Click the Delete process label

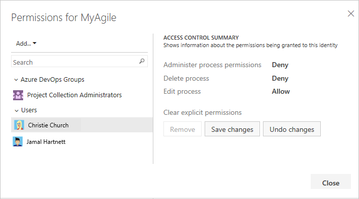[x=186, y=78]
